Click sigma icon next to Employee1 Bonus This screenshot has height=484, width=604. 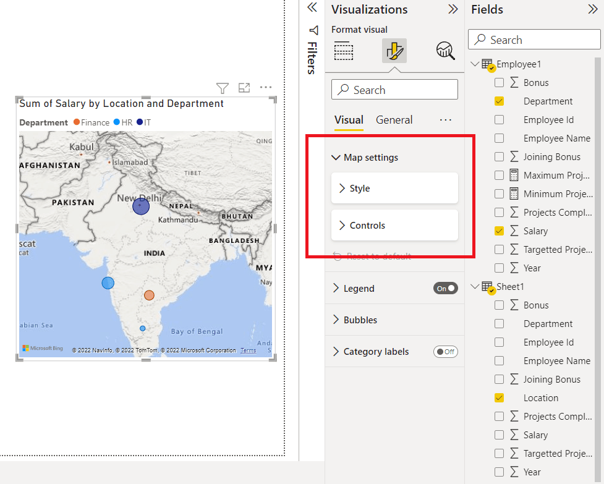[514, 82]
